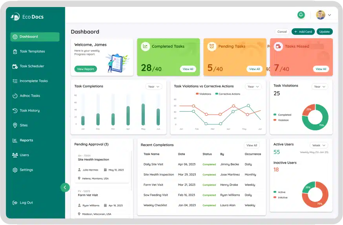Click the Task History clock icon
Image resolution: width=343 pixels, height=225 pixels.
tap(15, 111)
